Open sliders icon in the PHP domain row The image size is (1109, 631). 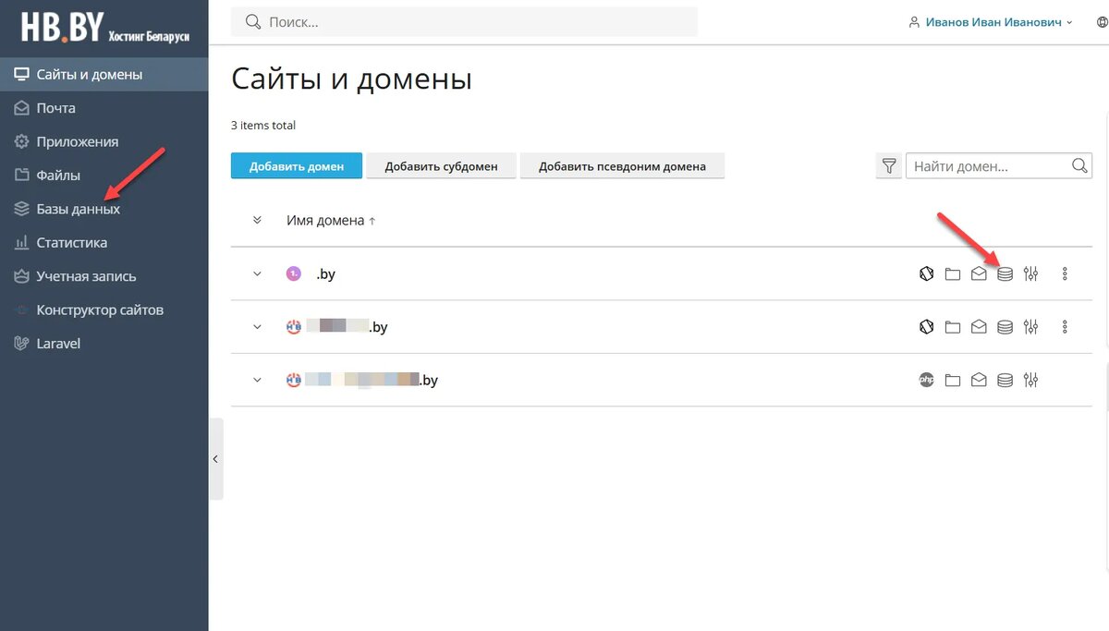click(x=1031, y=380)
